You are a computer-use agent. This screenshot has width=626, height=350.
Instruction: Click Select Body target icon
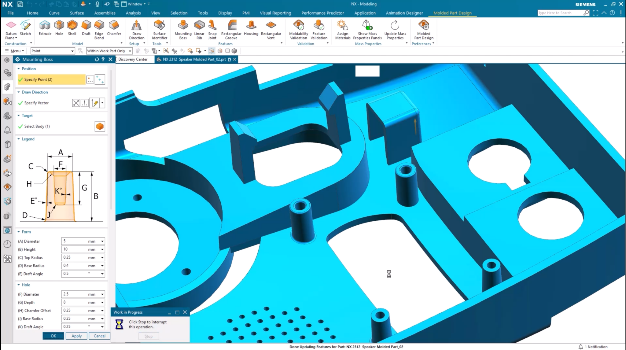point(100,126)
